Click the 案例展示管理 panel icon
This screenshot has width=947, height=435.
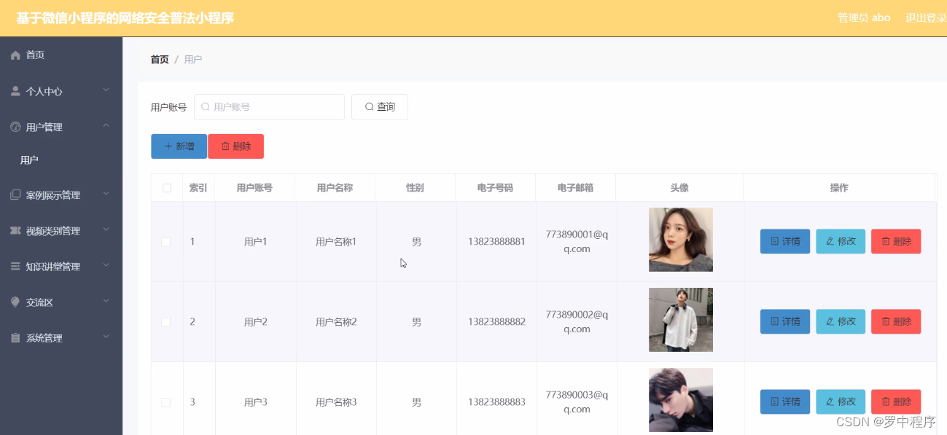coord(15,194)
